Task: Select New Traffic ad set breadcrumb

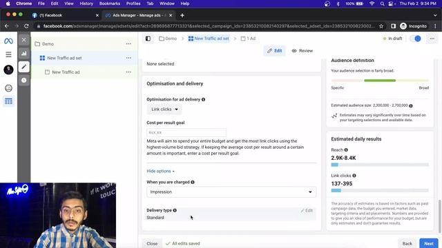Action: click(x=209, y=39)
